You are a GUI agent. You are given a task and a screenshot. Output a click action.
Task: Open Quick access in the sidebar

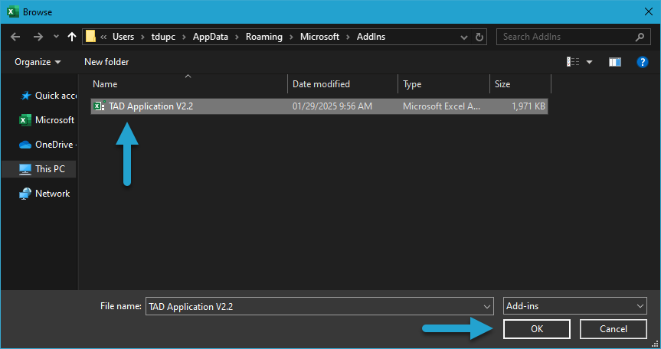point(48,96)
